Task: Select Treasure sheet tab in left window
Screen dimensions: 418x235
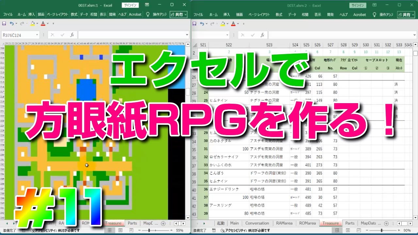Action: click(x=113, y=223)
